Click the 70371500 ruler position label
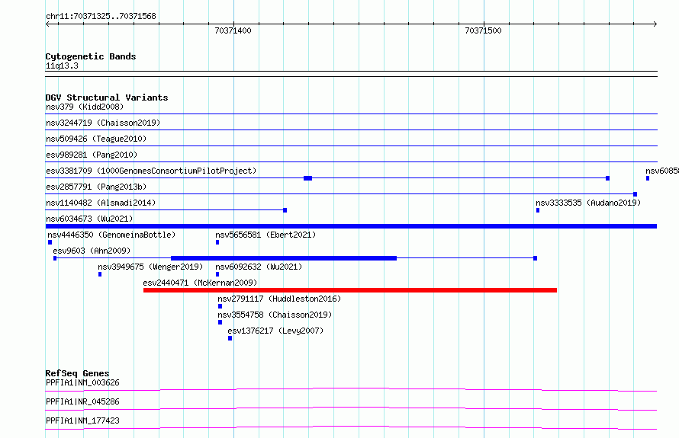The image size is (679, 438). pos(483,30)
